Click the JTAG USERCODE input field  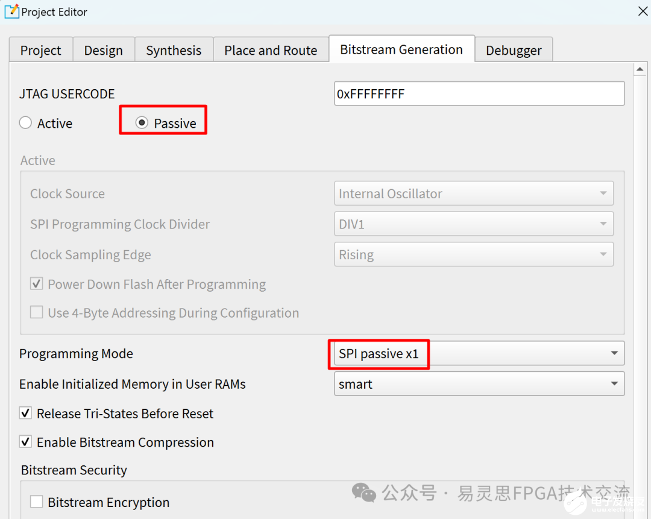479,94
